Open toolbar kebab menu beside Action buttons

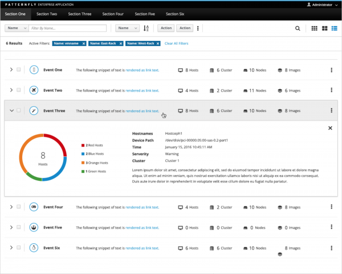coord(198,28)
